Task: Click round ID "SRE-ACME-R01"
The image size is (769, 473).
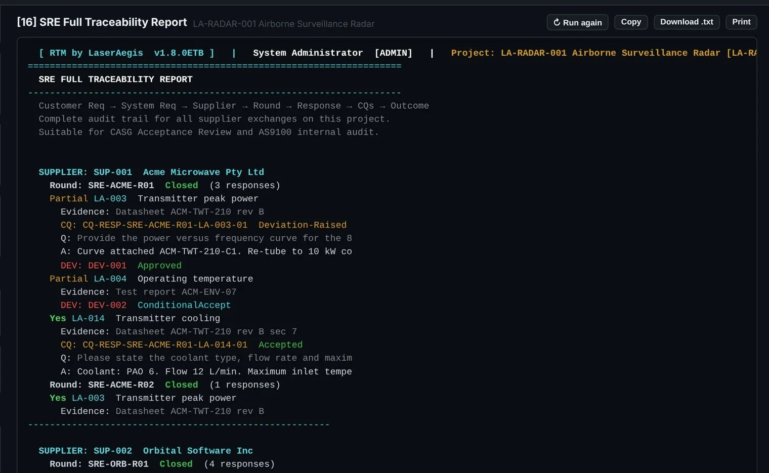Action: coord(121,186)
